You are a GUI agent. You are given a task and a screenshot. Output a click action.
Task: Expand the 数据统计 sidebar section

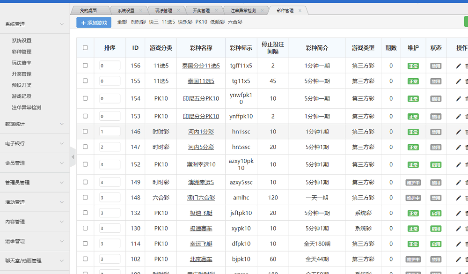point(61,124)
